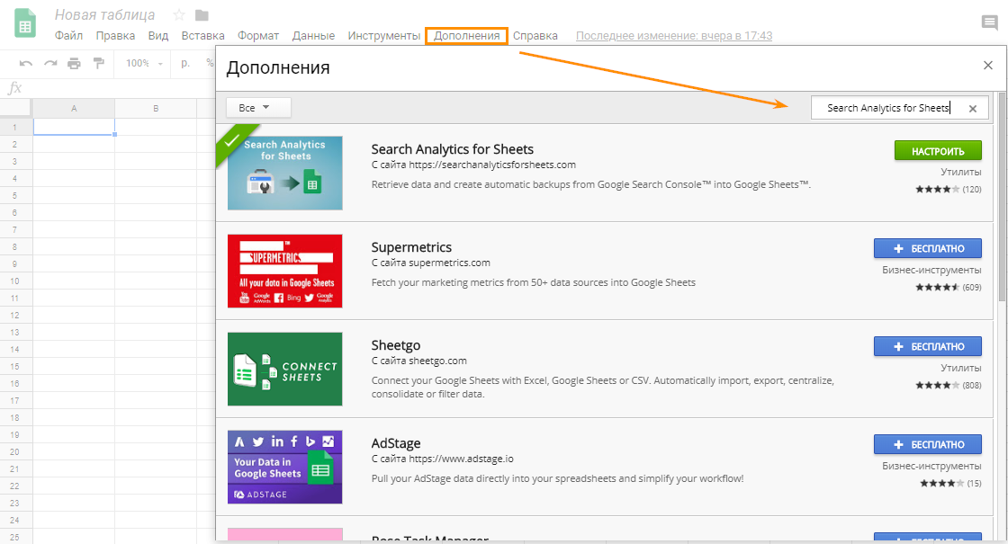Click the redo arrow
Viewport: 1008px width, 544px height.
[50, 63]
